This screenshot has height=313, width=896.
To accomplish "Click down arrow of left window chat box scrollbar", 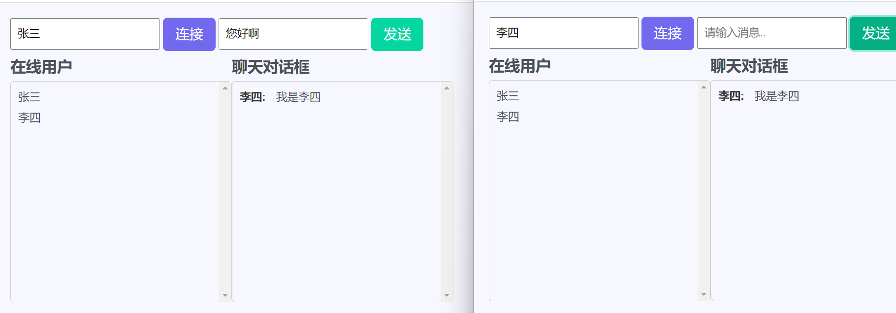I will click(x=447, y=295).
